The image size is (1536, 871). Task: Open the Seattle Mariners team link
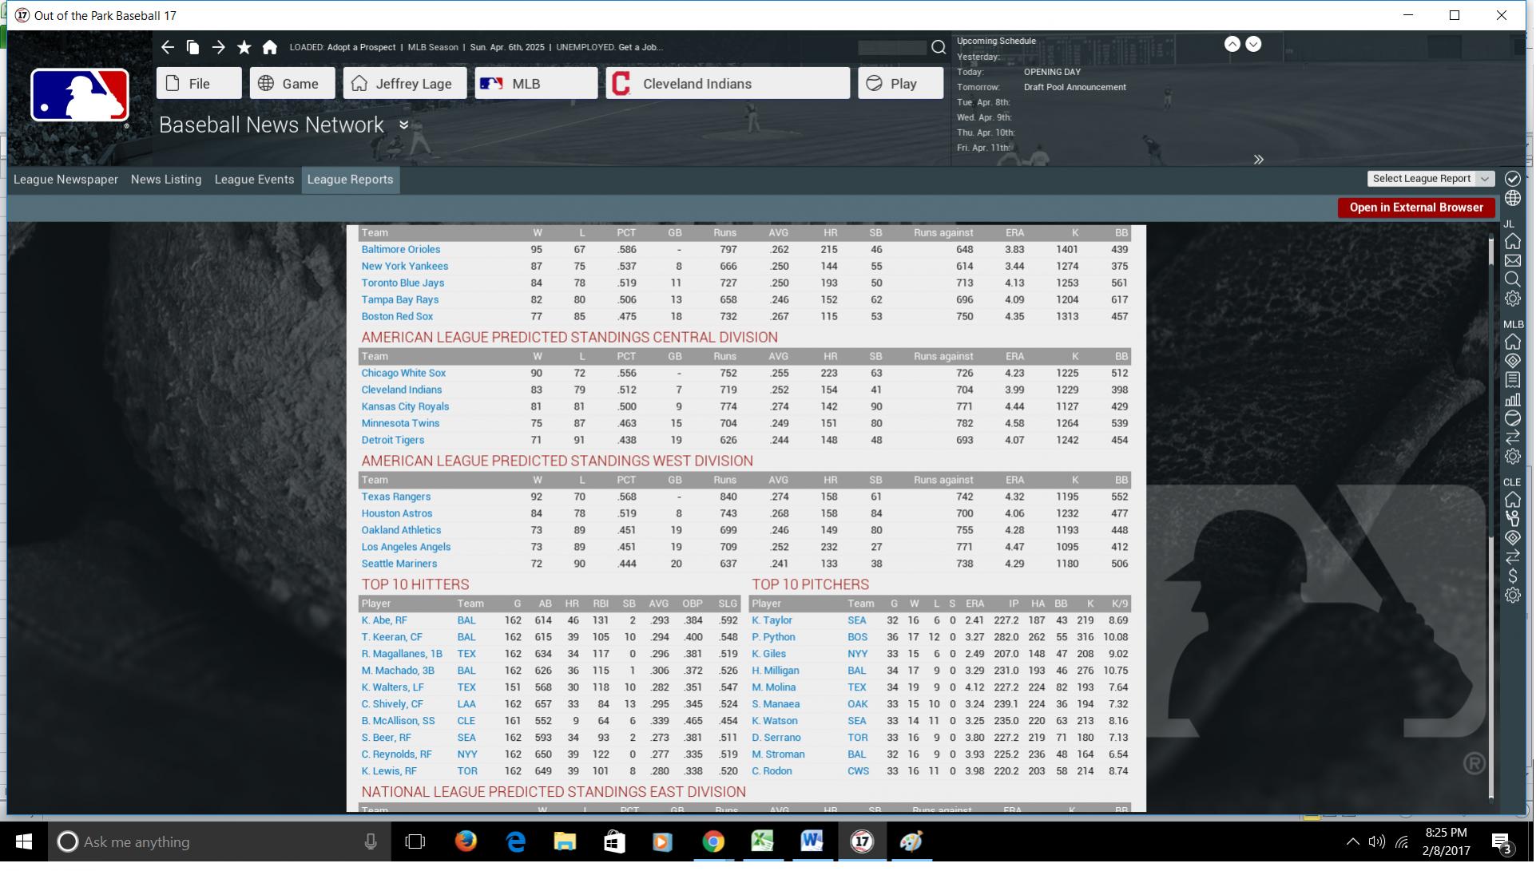pos(399,564)
